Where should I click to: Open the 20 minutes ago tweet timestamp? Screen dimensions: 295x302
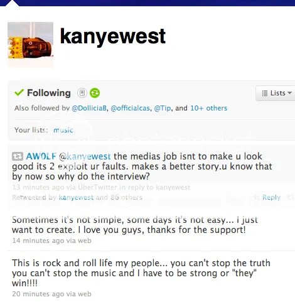38,294
